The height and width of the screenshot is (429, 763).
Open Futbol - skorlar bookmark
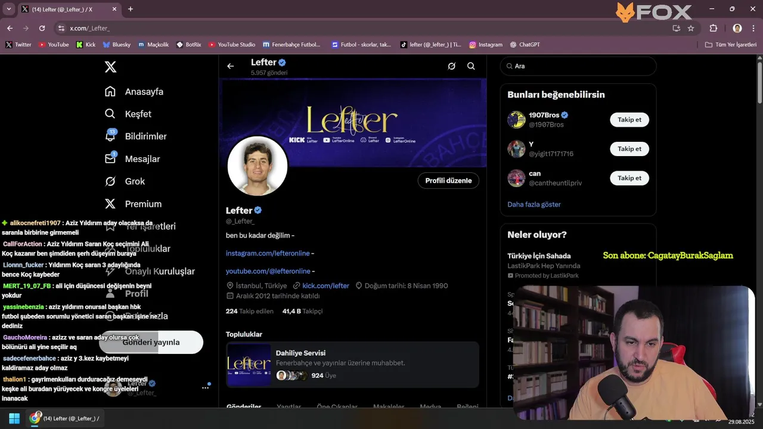(361, 45)
